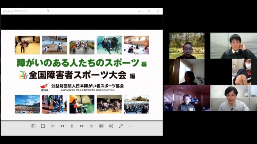The height and width of the screenshot is (144, 257).
Task: Skip to next chapter
Action: [91, 126]
